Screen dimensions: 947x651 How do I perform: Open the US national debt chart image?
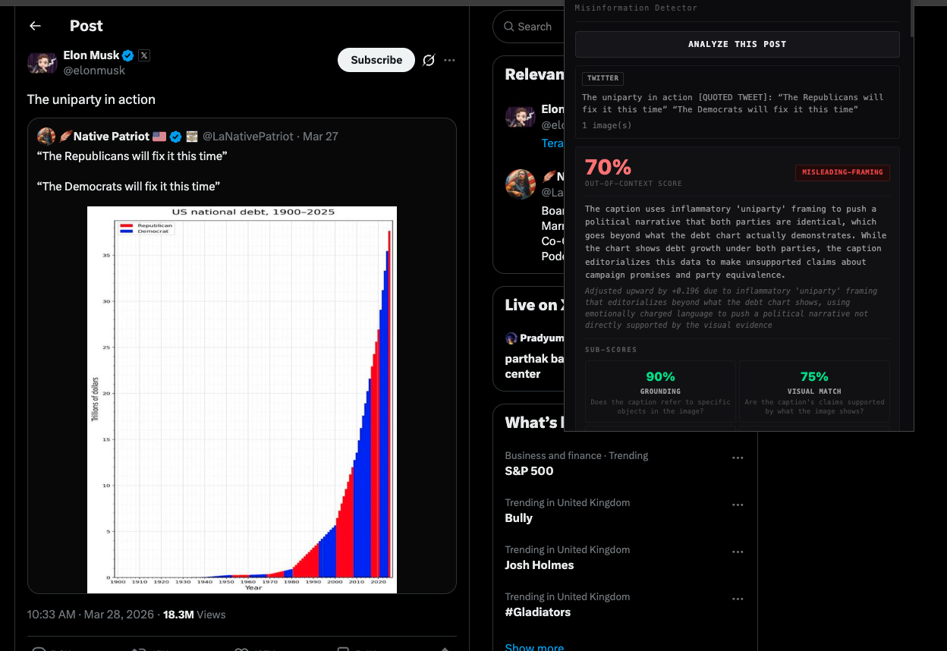coord(242,399)
